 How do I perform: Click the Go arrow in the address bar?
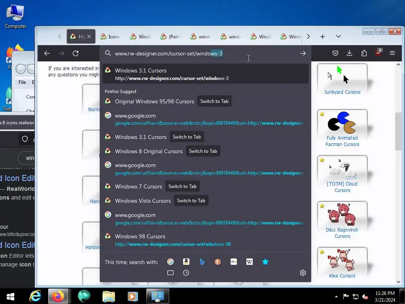pos(303,53)
